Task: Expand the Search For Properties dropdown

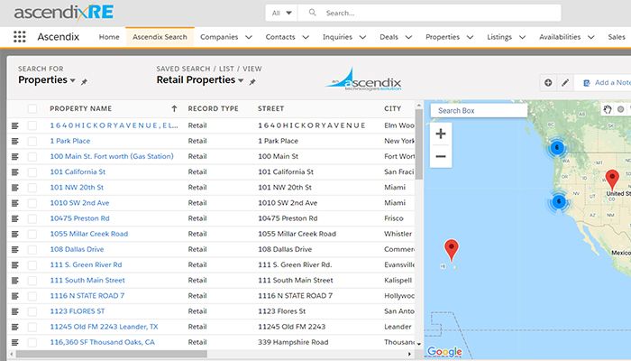Action: point(72,81)
